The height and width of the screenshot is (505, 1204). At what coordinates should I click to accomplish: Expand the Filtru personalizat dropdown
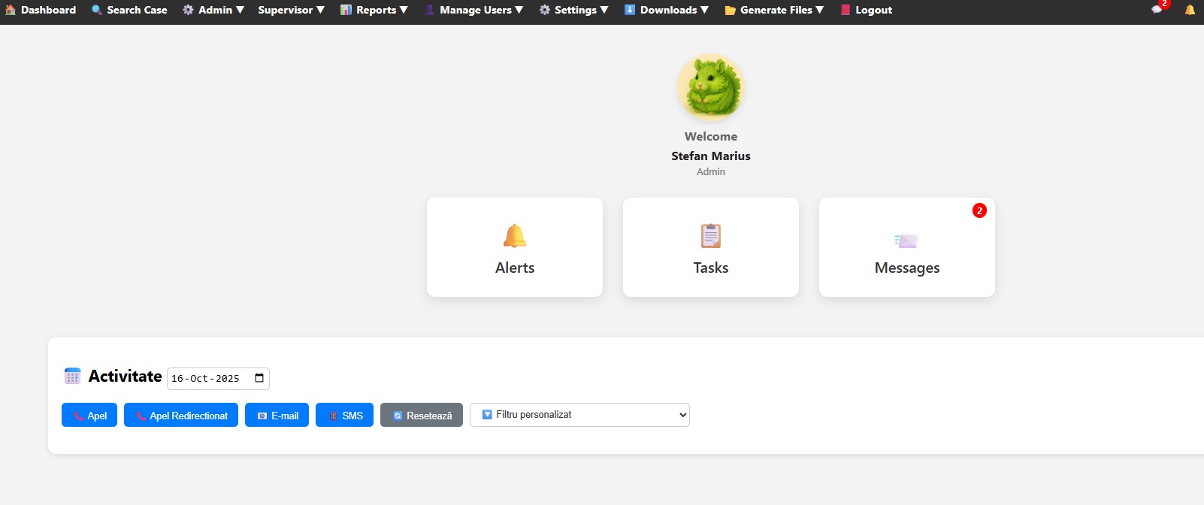pyautogui.click(x=579, y=415)
